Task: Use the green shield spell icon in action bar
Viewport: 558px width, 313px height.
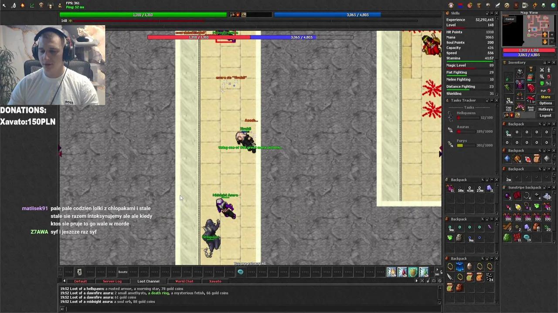Action: pos(413,272)
